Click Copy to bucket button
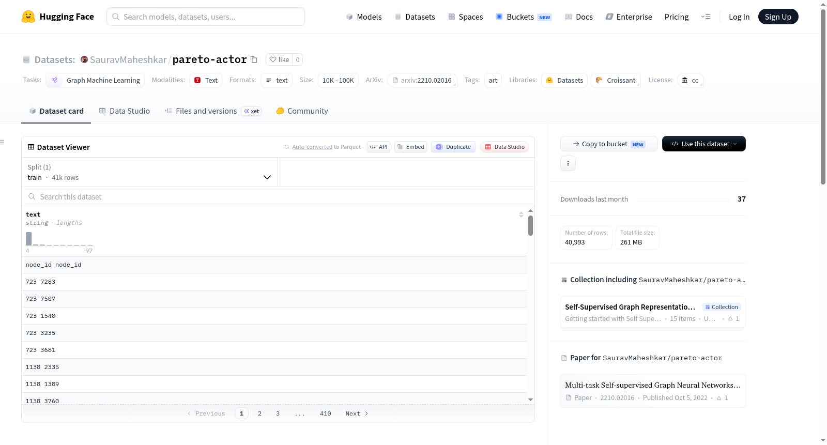This screenshot has height=445, width=827. point(609,144)
